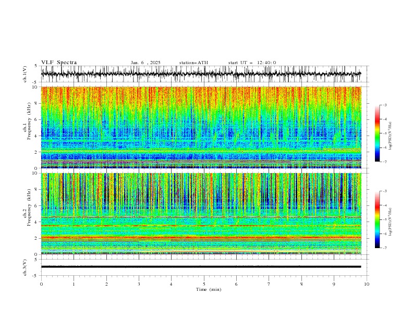Screen dimensions: 413x319
Task: Click time axis tick label '8'
Action: pyautogui.click(x=301, y=284)
